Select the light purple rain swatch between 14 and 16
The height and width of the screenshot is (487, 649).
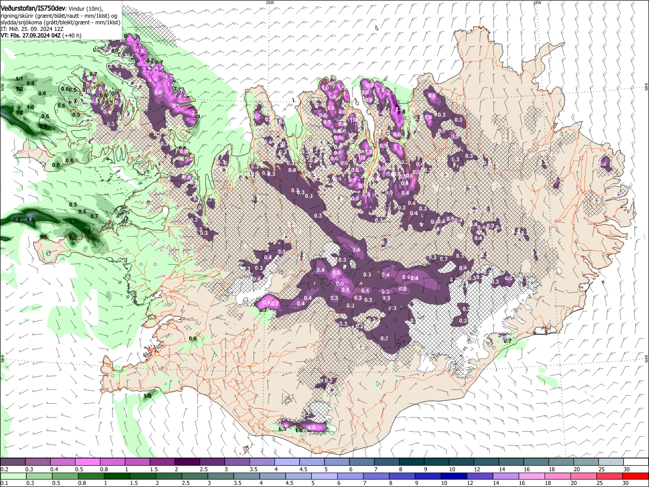505,476
